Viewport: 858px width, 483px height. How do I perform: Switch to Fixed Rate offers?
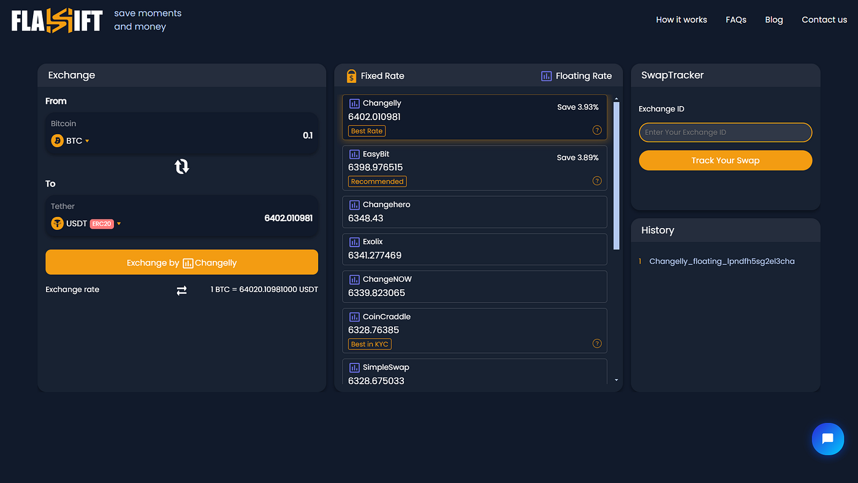click(375, 76)
